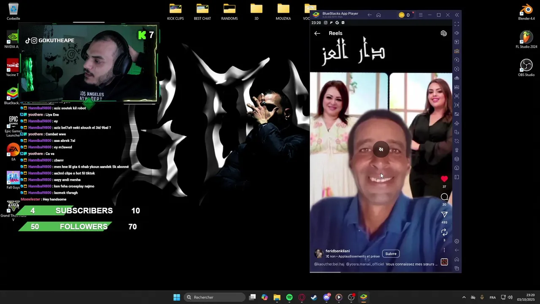Viewport: 540px width, 304px height.
Task: Collapse the BlueStacks side toolbar
Action: point(457,15)
